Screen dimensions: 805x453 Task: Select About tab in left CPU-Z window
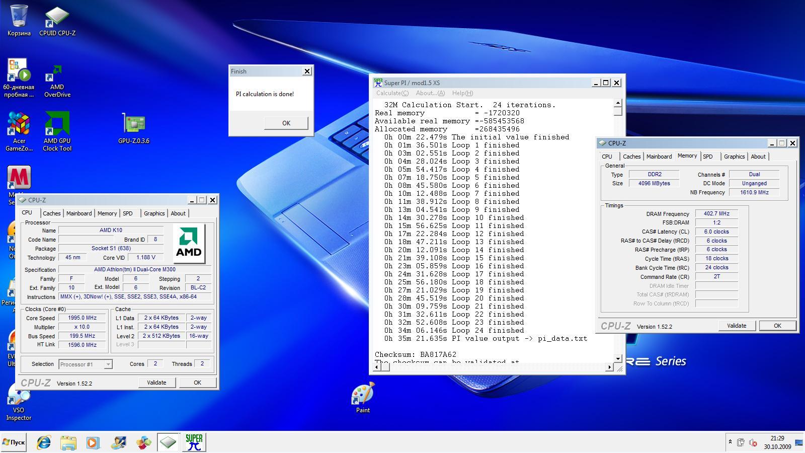pyautogui.click(x=178, y=213)
